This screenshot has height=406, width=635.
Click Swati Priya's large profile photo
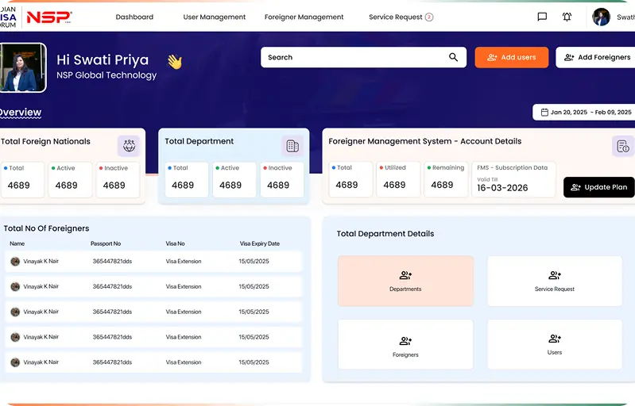(21, 68)
